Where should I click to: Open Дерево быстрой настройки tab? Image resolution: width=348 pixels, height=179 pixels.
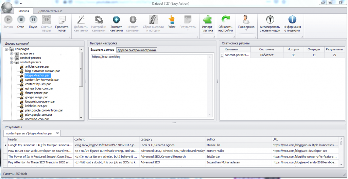point(137,50)
